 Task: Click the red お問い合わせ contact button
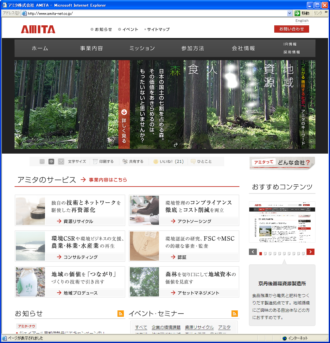[x=291, y=29]
